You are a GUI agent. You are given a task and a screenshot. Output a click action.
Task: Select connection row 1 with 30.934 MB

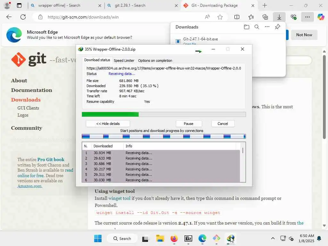pyautogui.click(x=161, y=153)
